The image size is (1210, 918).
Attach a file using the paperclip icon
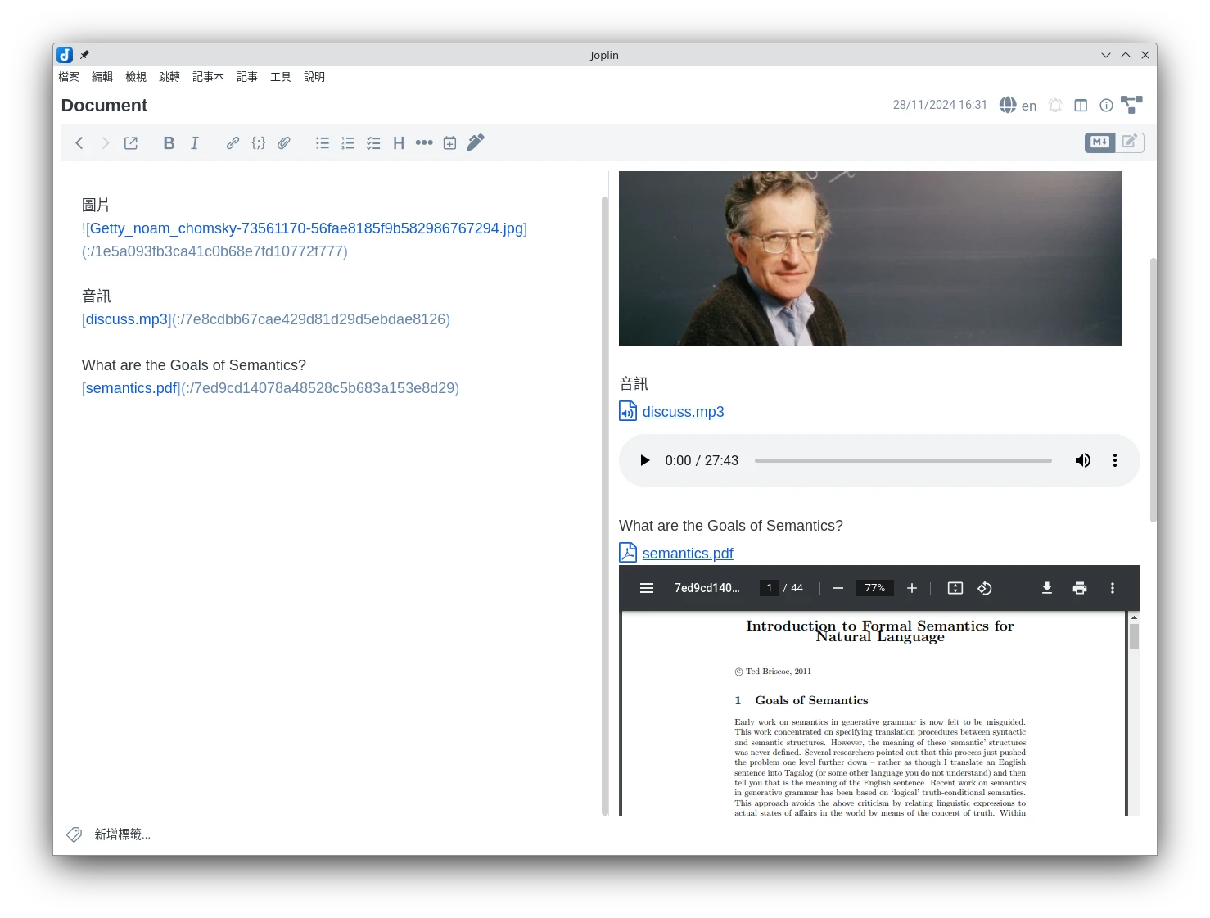point(284,143)
